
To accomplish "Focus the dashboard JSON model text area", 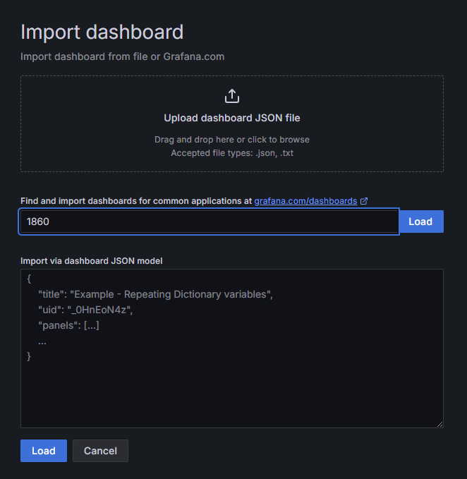I will tap(232, 348).
